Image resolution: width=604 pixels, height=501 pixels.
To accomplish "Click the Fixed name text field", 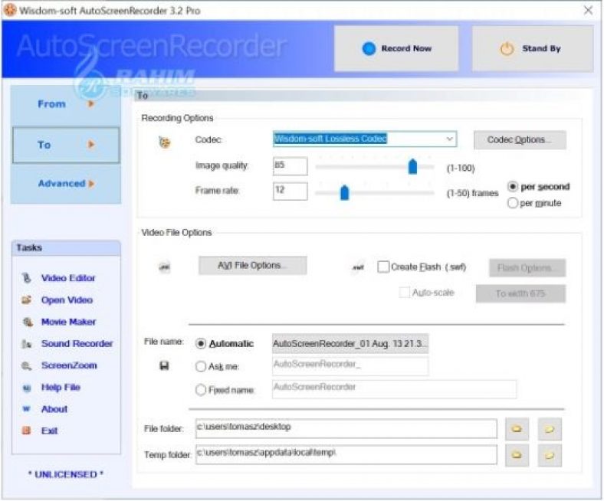I will click(394, 389).
